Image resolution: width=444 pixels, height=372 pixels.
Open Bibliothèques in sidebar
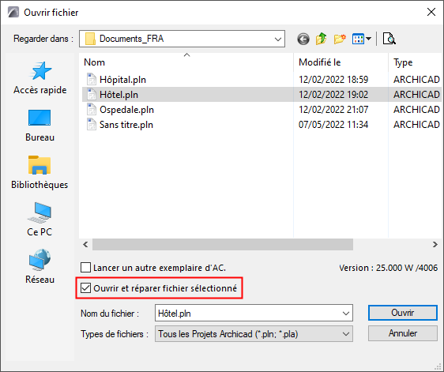40,172
